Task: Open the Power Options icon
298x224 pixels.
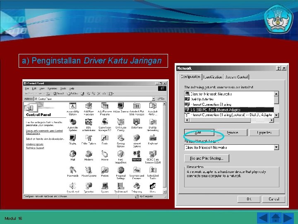Action: pos(89,172)
